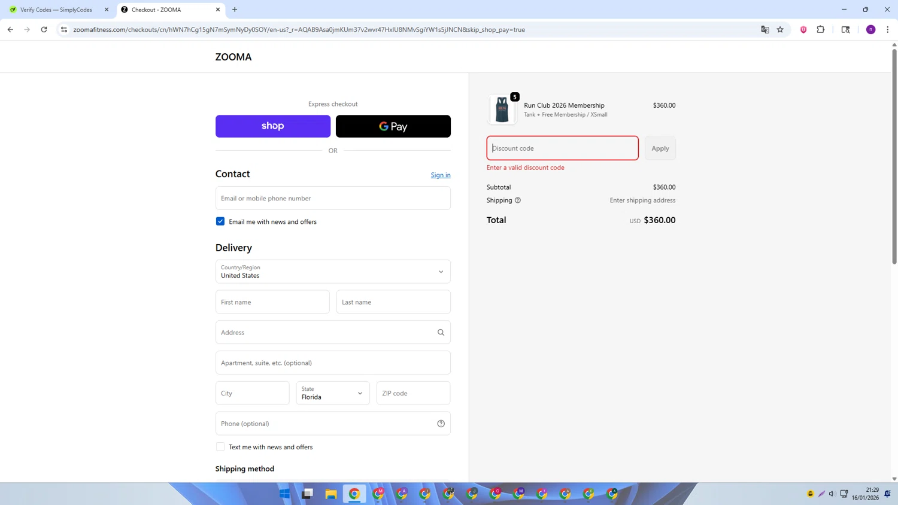
Task: Click the City field
Action: point(253,393)
